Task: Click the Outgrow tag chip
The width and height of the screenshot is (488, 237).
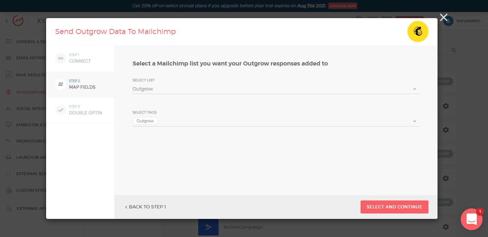Action: [x=145, y=121]
